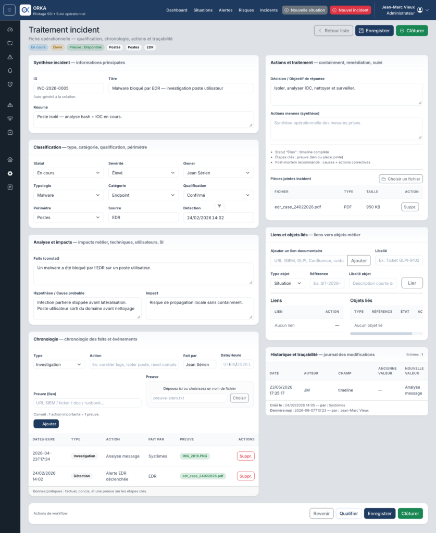Click the red Nouvel incident button
The height and width of the screenshot is (533, 436).
tap(350, 10)
